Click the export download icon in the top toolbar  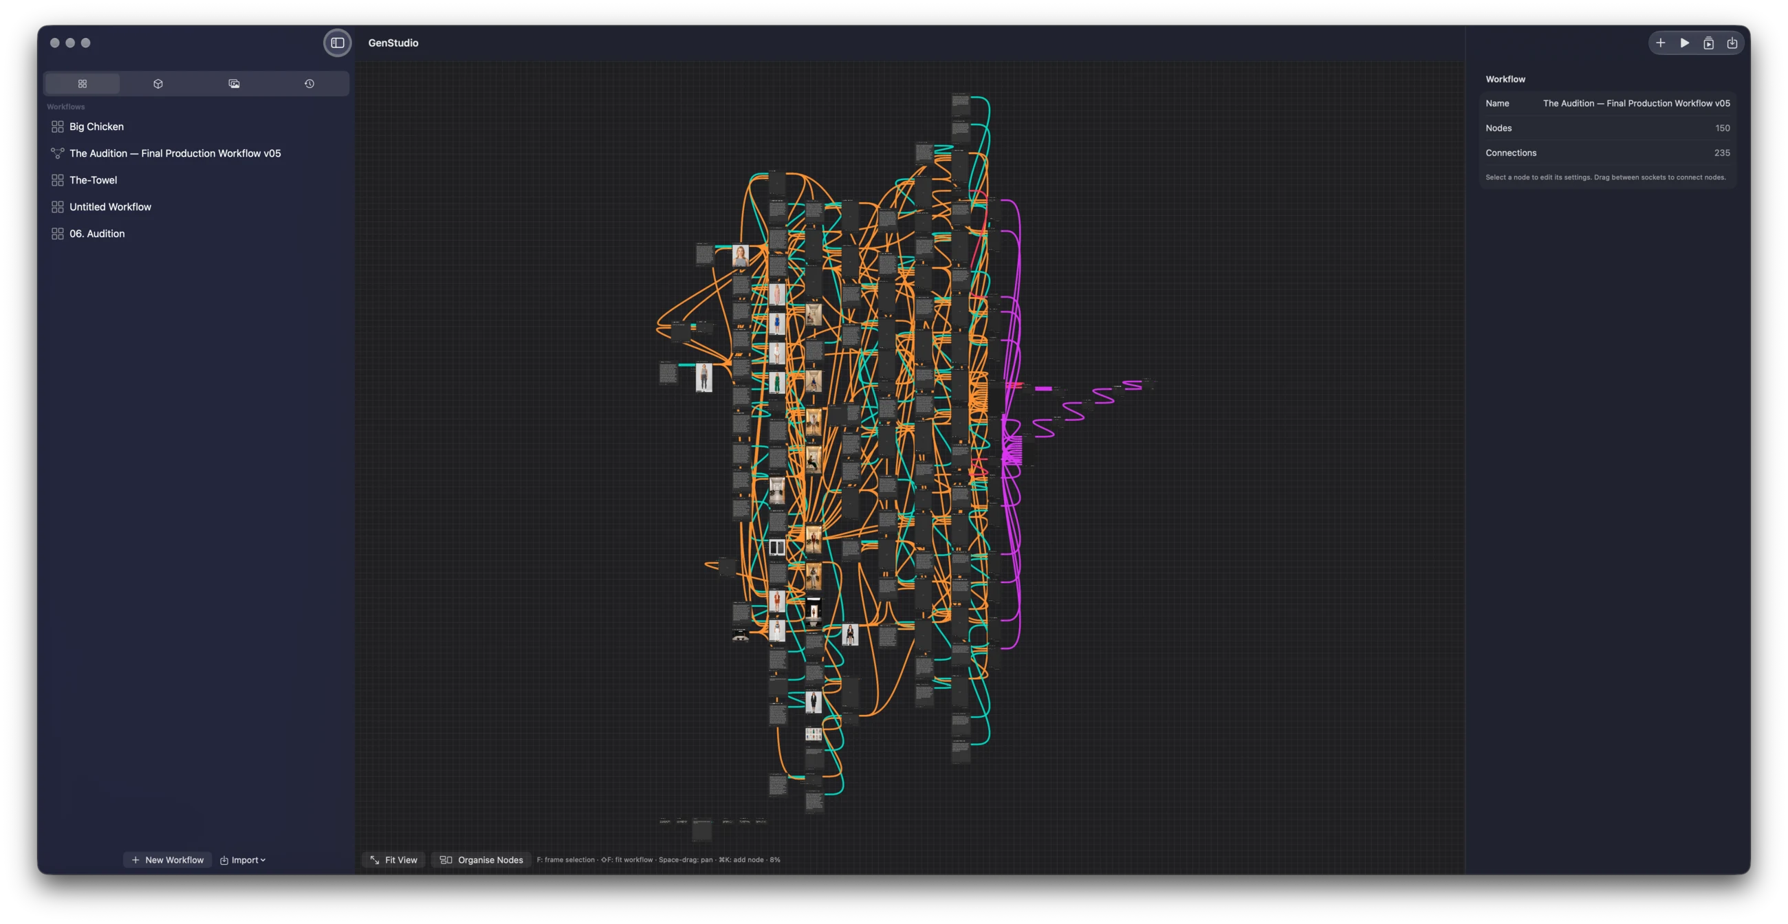pyautogui.click(x=1732, y=43)
